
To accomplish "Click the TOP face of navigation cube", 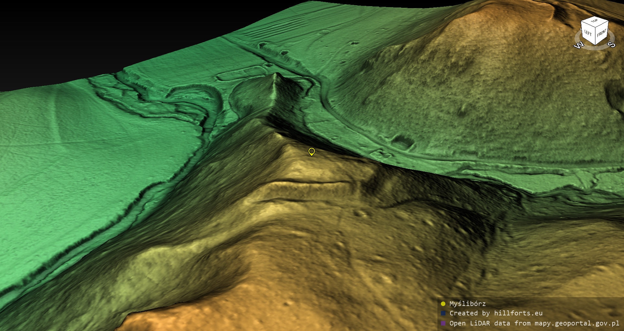I will (594, 21).
